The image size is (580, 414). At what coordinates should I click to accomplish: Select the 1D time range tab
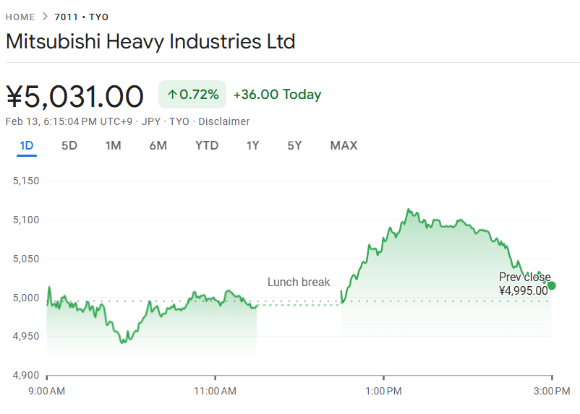coord(27,146)
